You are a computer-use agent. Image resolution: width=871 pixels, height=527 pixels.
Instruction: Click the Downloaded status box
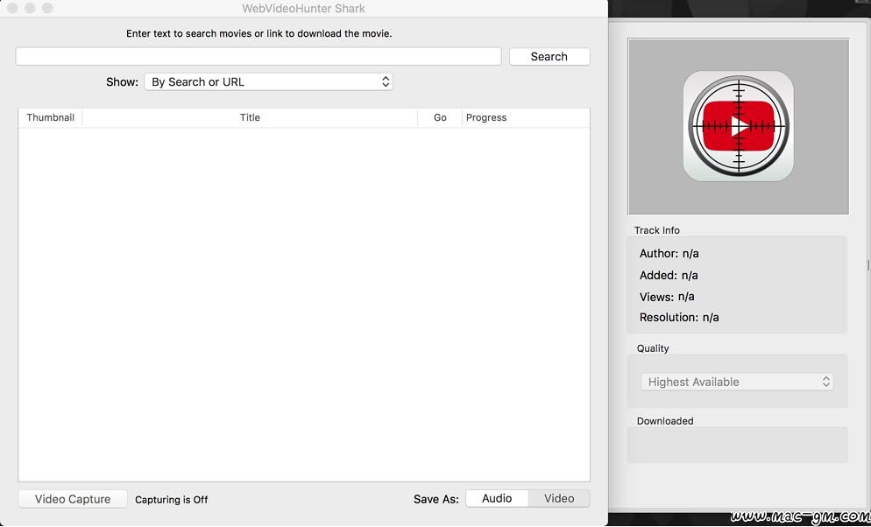coord(737,445)
